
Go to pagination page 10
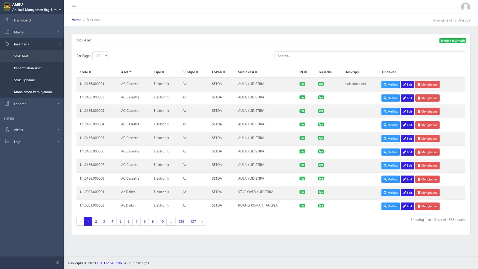162,221
